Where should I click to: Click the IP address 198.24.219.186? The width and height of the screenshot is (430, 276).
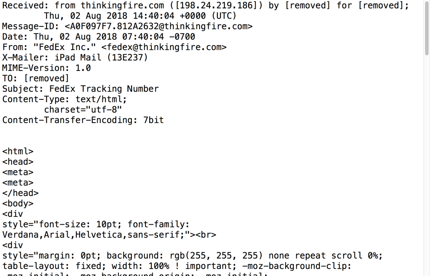pyautogui.click(x=217, y=5)
